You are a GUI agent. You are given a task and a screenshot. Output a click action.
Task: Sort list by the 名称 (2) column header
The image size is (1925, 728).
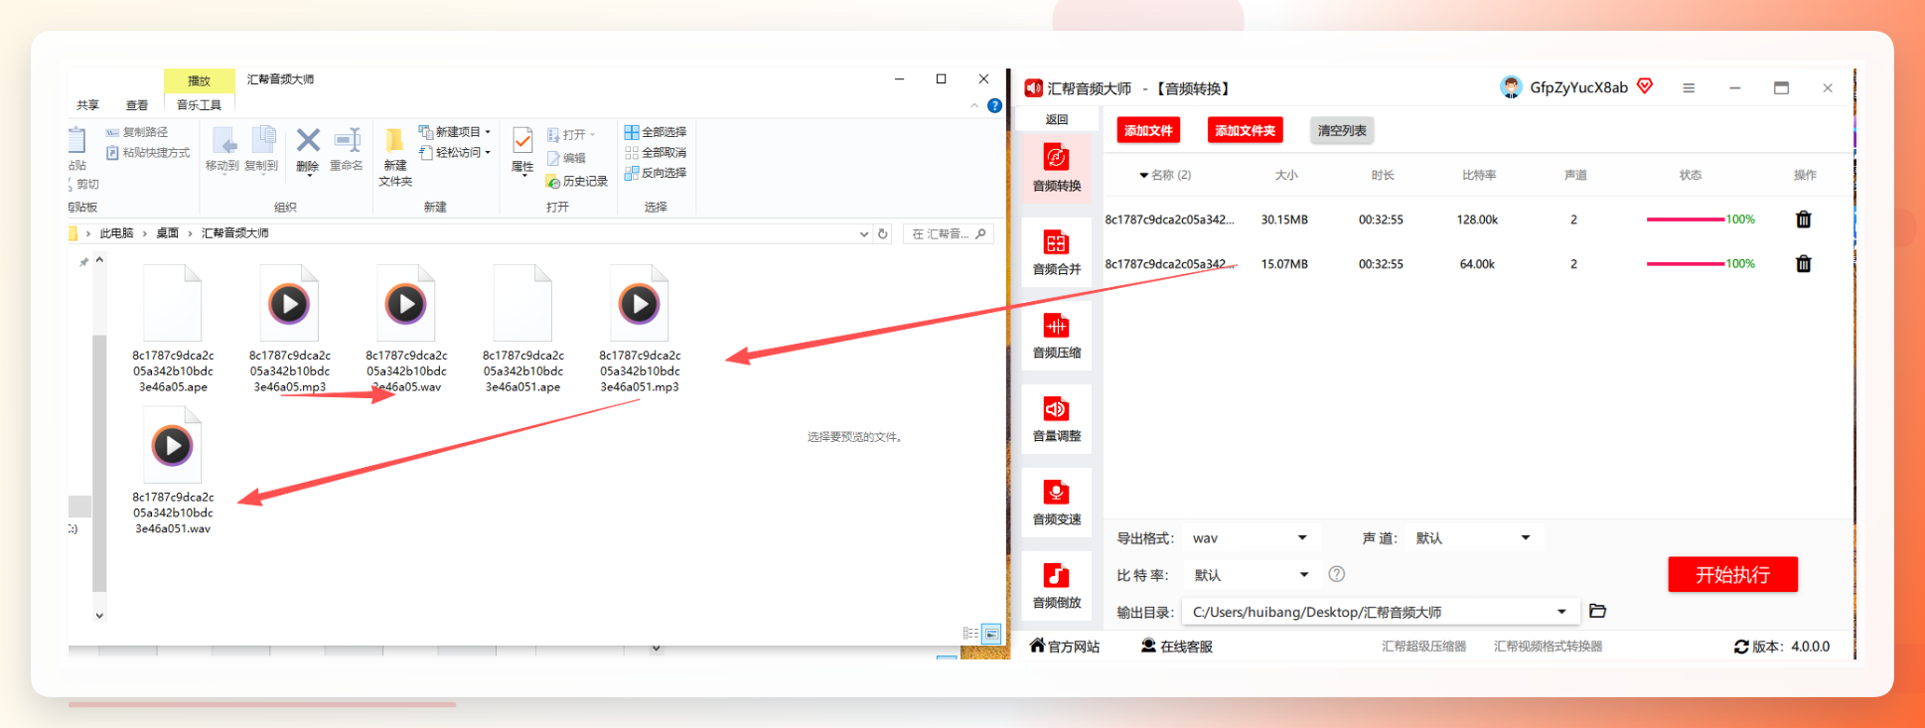1165,175
